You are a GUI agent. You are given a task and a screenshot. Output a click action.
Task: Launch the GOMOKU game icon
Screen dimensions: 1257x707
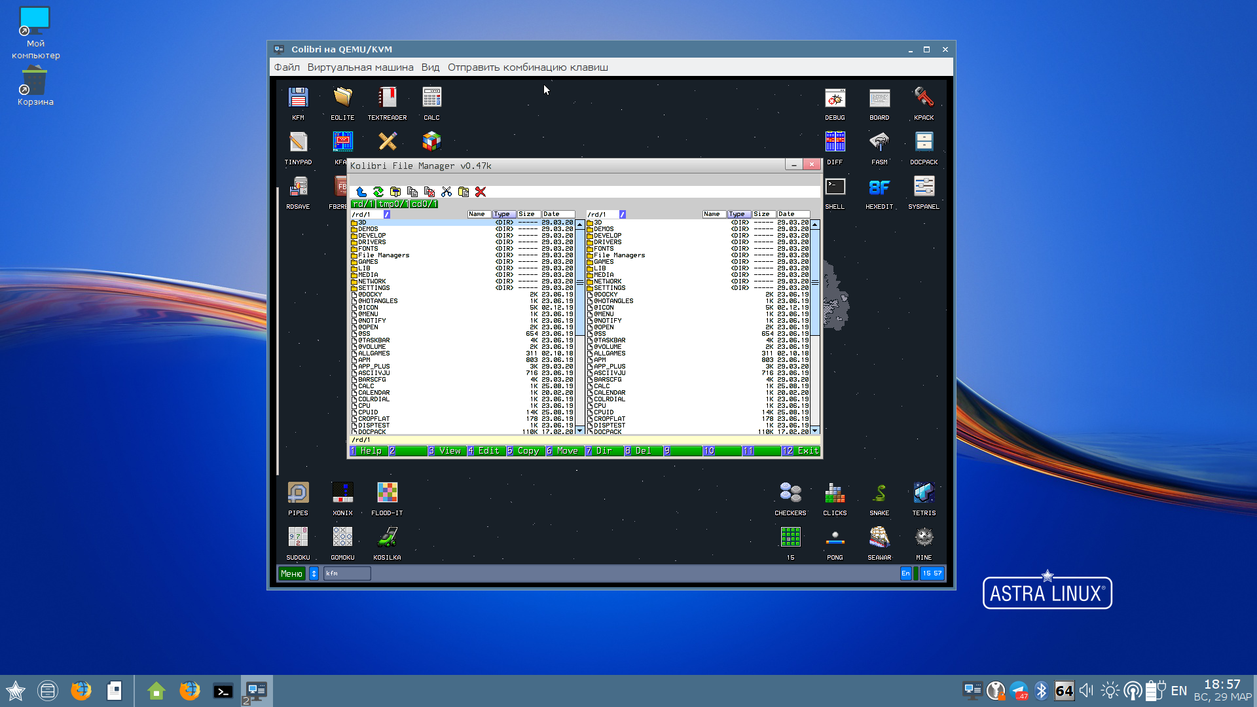pyautogui.click(x=342, y=537)
